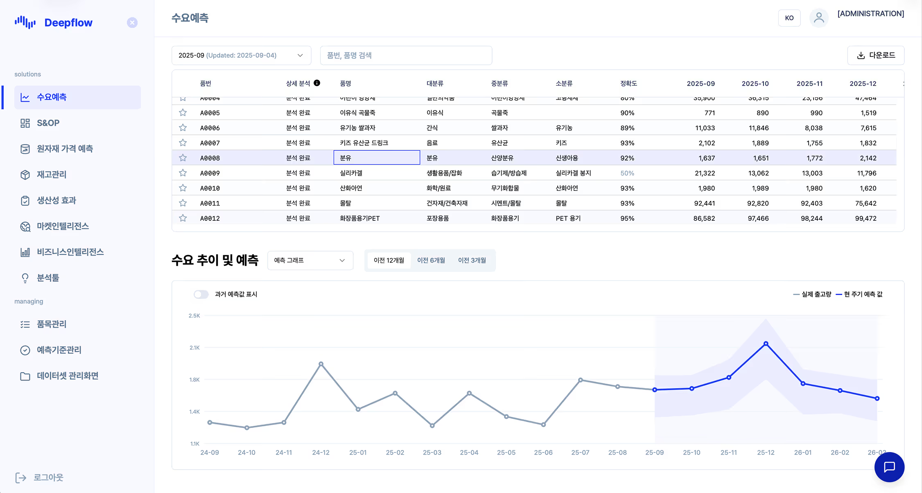
Task: Click the 재고관리 box icon
Action: pos(25,174)
